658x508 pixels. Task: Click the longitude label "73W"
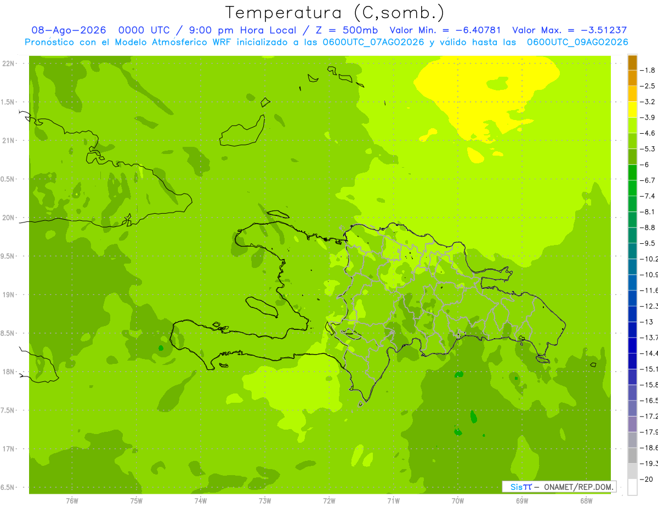tap(265, 501)
